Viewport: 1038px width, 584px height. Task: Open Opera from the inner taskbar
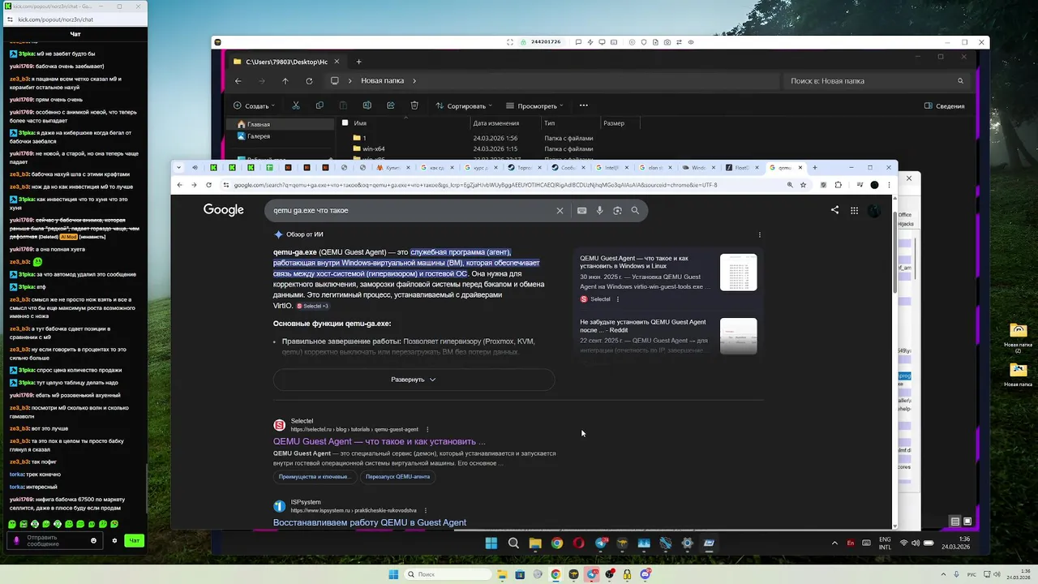tap(579, 543)
